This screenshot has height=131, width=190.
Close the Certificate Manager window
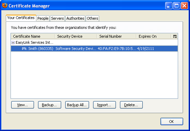pos(184,5)
